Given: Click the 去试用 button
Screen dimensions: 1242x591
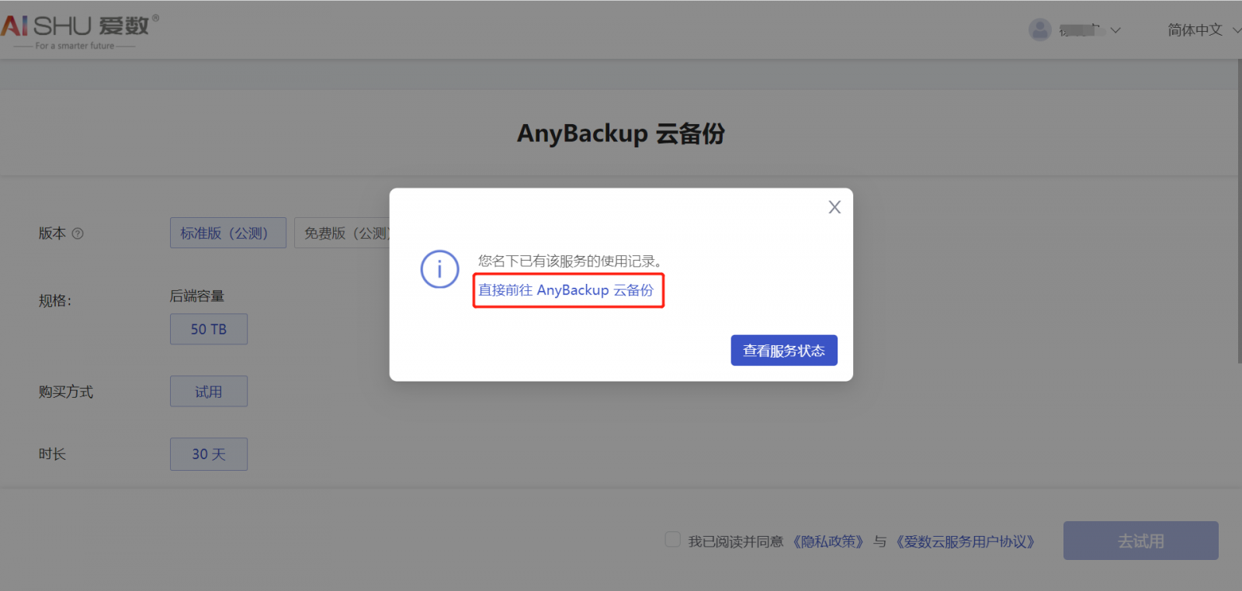Looking at the screenshot, I should [x=1140, y=541].
